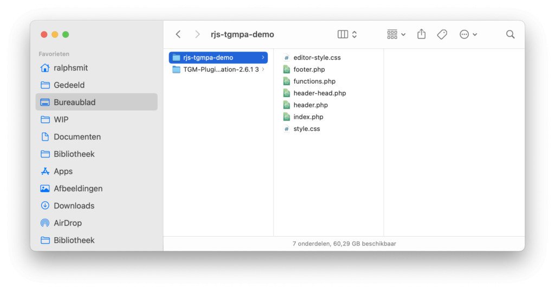Select Gedeeld in the sidebar
Viewport: 555px width, 291px height.
[96, 85]
